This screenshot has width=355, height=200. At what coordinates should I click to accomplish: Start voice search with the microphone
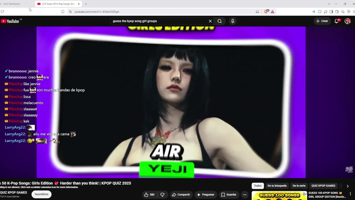233,21
